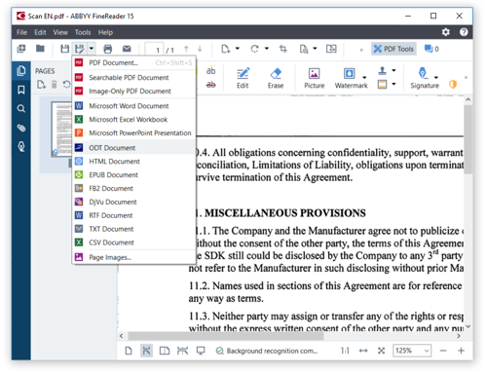The image size is (487, 373).
Task: Expand the Signature dropdown arrow
Action: [436, 77]
